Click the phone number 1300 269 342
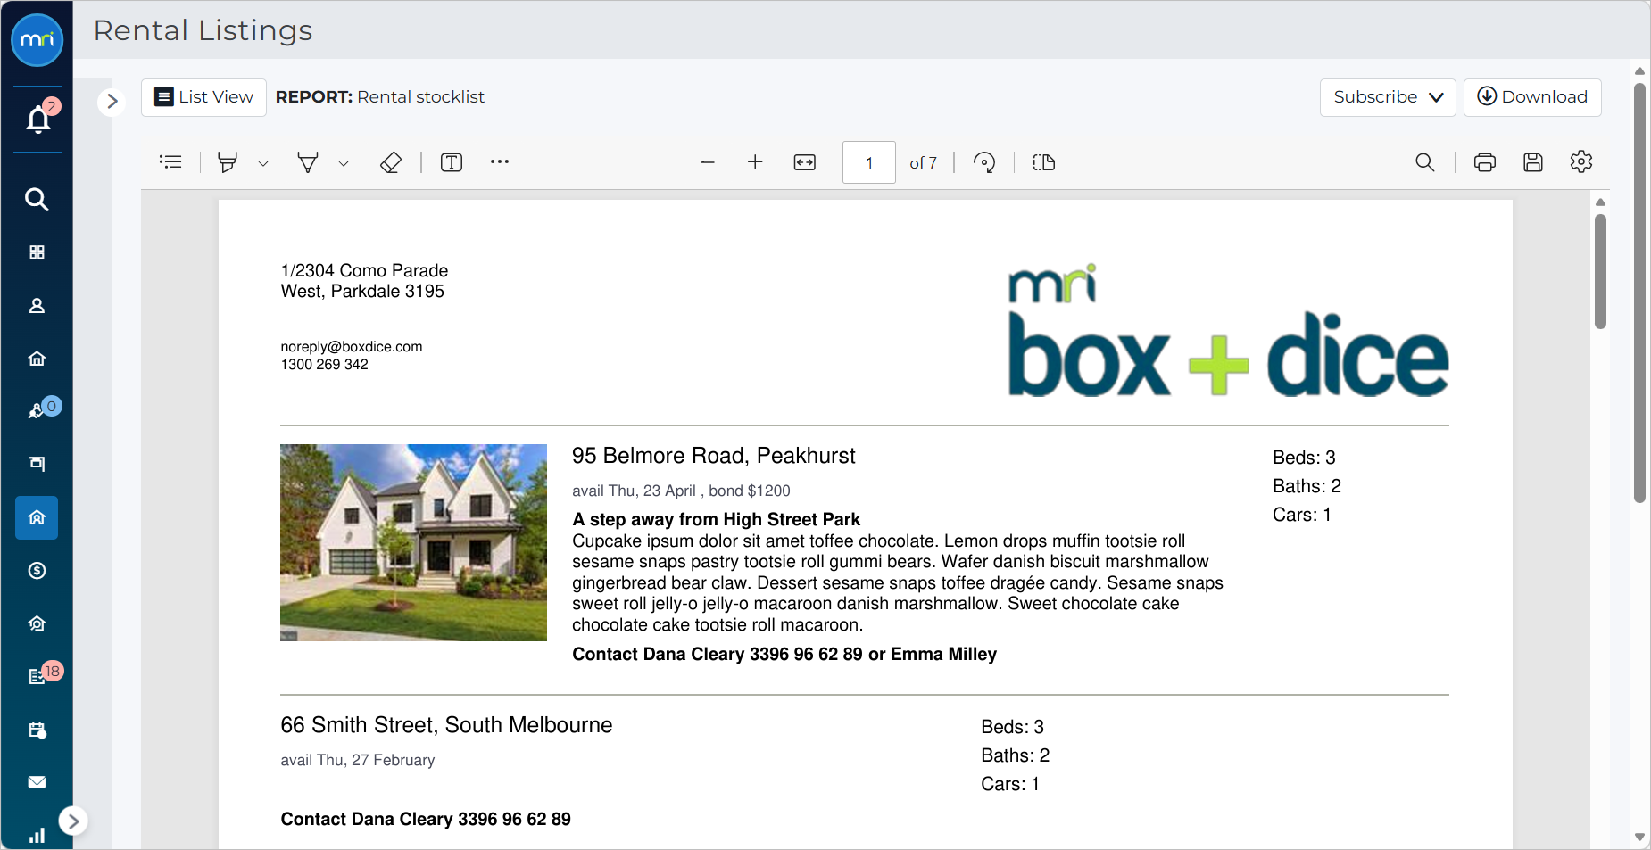1651x850 pixels. (x=324, y=365)
